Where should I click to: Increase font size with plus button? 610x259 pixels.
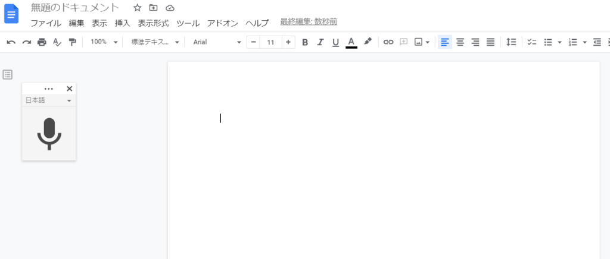288,42
